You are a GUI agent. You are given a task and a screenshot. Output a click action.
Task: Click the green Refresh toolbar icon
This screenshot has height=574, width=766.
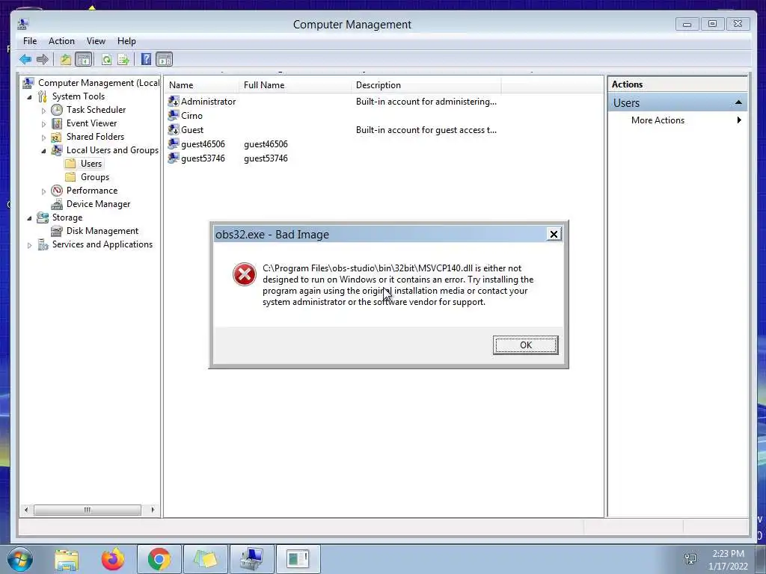(106, 60)
